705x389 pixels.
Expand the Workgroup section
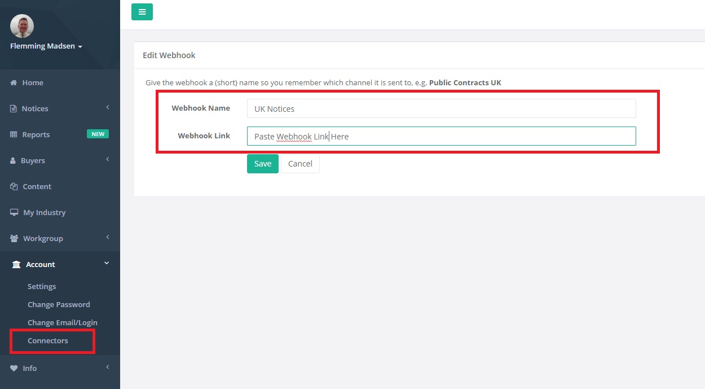click(x=107, y=238)
